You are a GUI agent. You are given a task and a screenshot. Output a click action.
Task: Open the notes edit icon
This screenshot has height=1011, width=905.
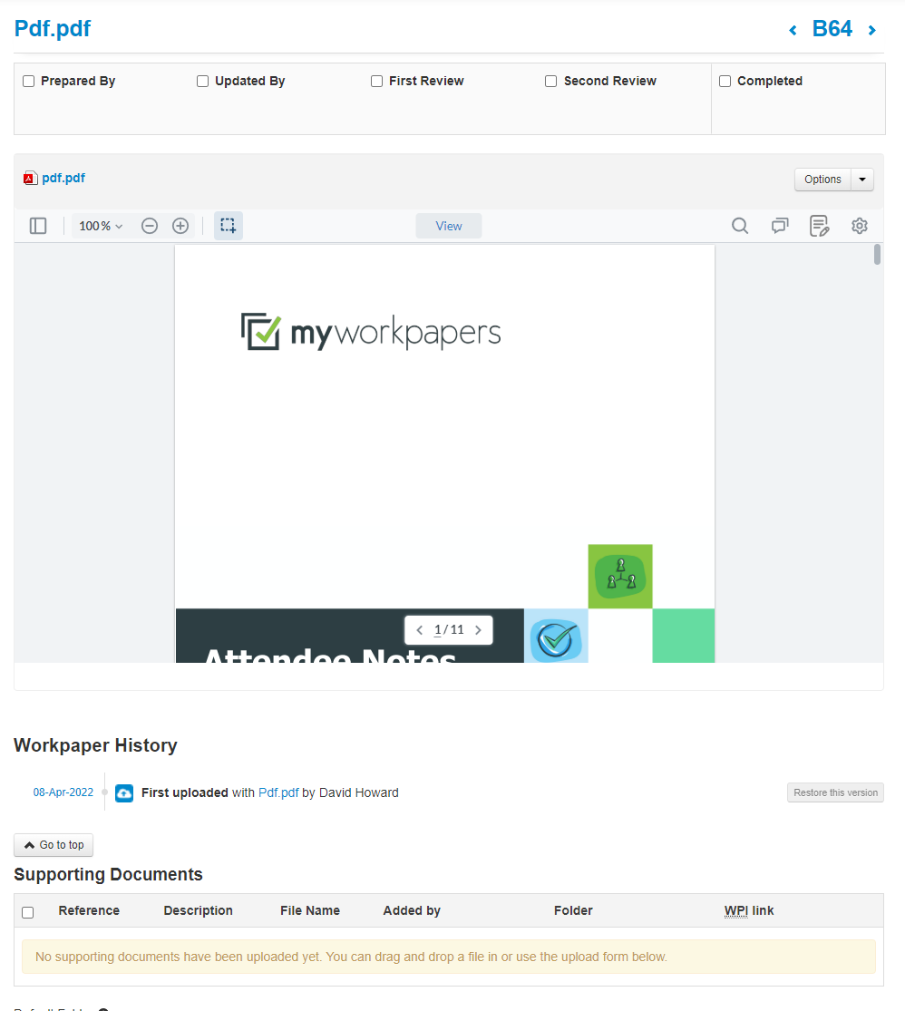point(819,226)
